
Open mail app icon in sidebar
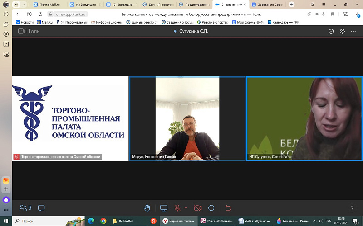[6, 180]
